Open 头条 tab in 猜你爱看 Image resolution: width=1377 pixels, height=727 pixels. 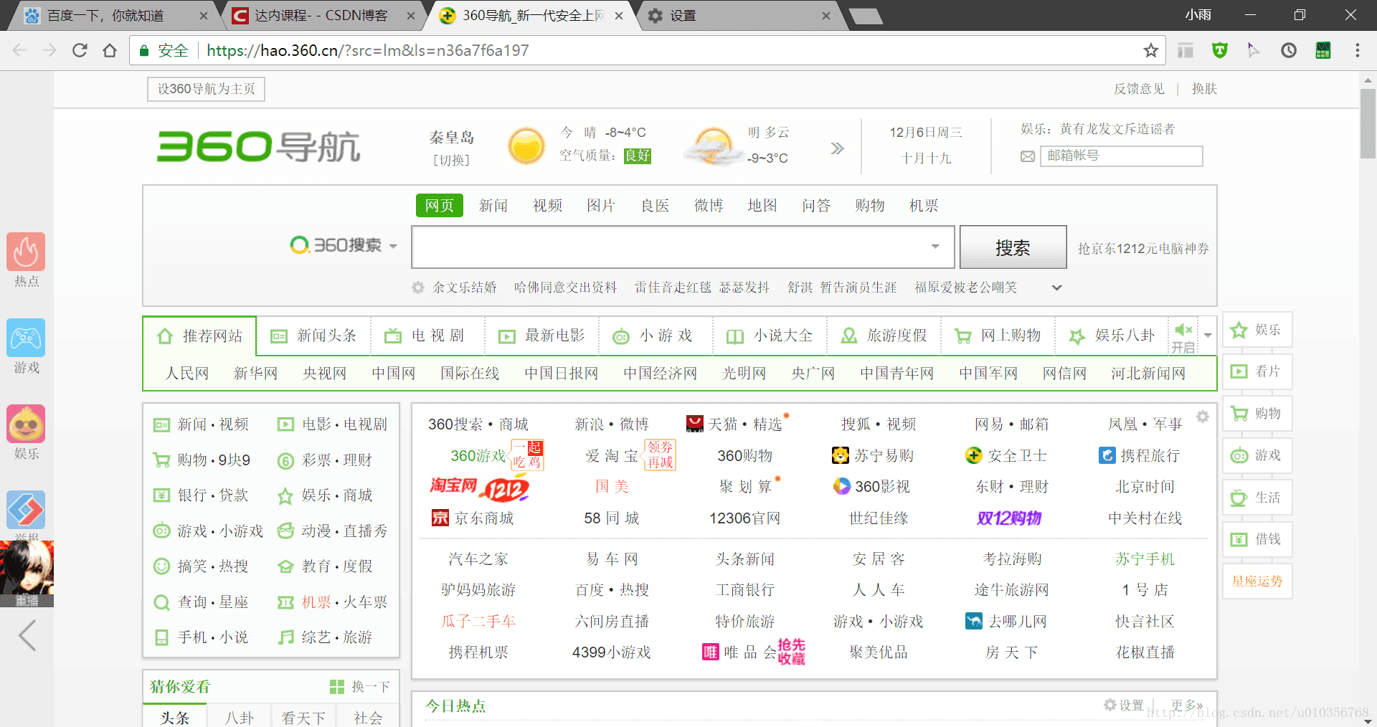175,717
